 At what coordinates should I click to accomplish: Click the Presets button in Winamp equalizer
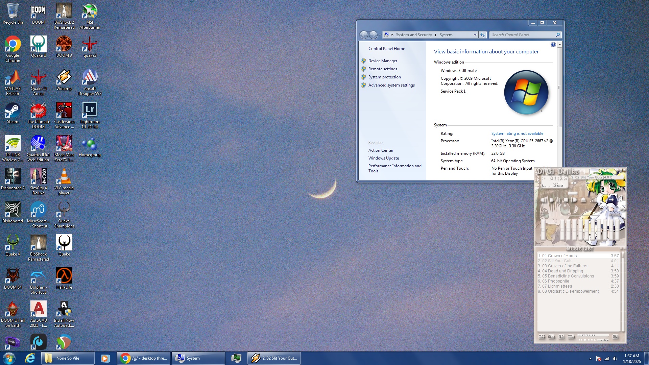coord(615,215)
